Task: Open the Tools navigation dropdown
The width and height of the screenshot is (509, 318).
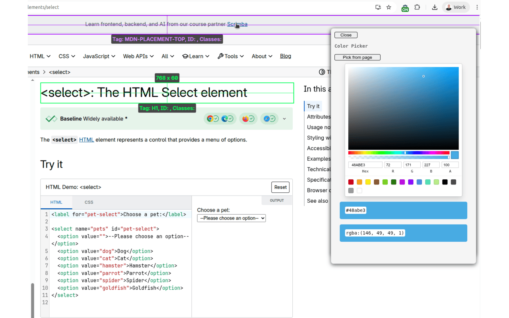Action: (231, 56)
